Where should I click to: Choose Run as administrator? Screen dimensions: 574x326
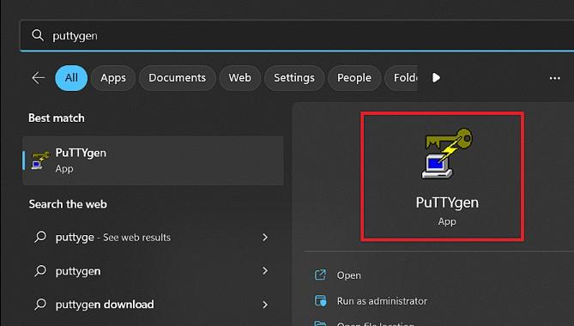coord(382,301)
